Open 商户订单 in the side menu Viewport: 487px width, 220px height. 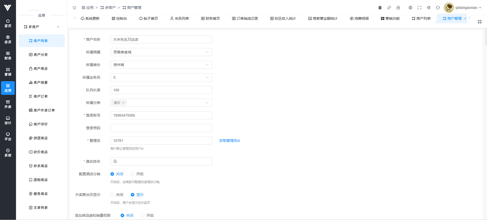click(40, 96)
